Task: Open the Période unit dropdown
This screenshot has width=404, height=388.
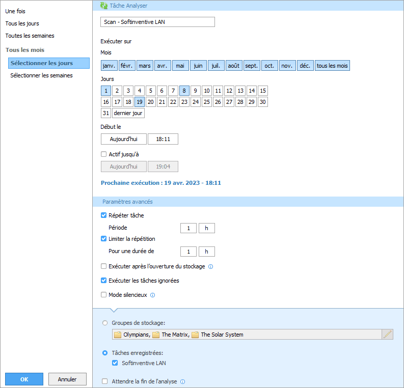Action: pyautogui.click(x=206, y=228)
